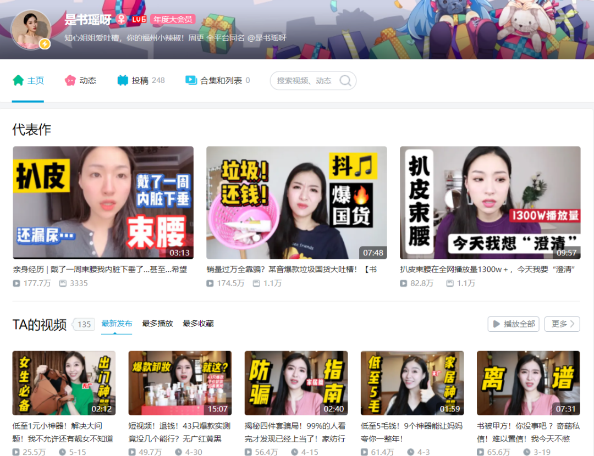594x456 pixels.
Task: Click the pink 动态 icon
Action: point(70,80)
